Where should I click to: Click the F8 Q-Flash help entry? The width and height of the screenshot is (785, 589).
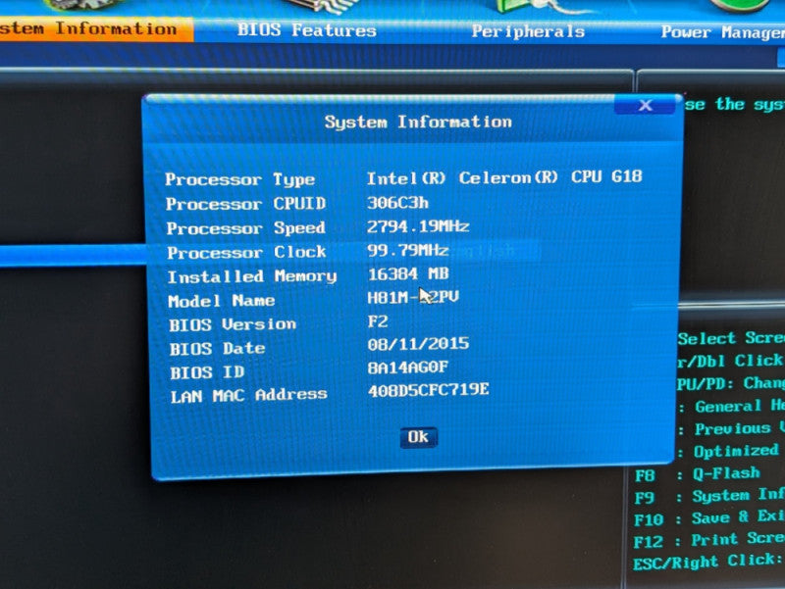tap(697, 474)
